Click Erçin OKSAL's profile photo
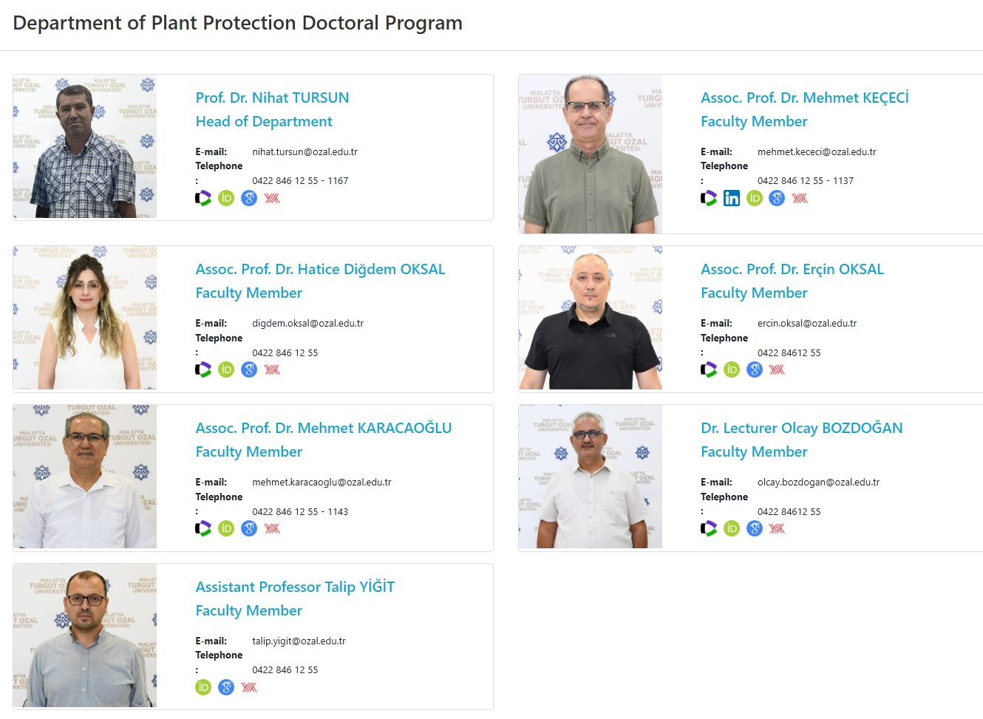The height and width of the screenshot is (719, 983). (590, 318)
